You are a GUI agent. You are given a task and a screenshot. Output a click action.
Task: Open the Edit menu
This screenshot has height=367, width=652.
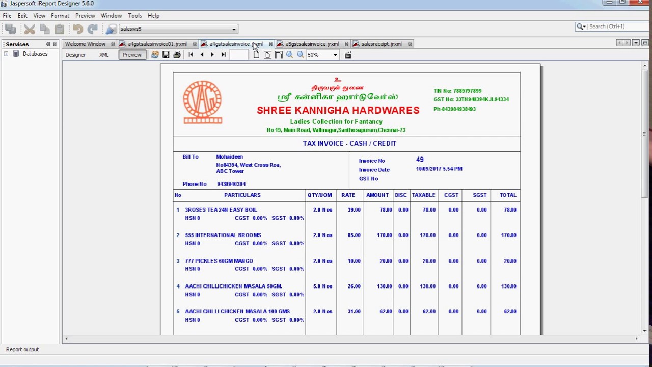click(22, 16)
